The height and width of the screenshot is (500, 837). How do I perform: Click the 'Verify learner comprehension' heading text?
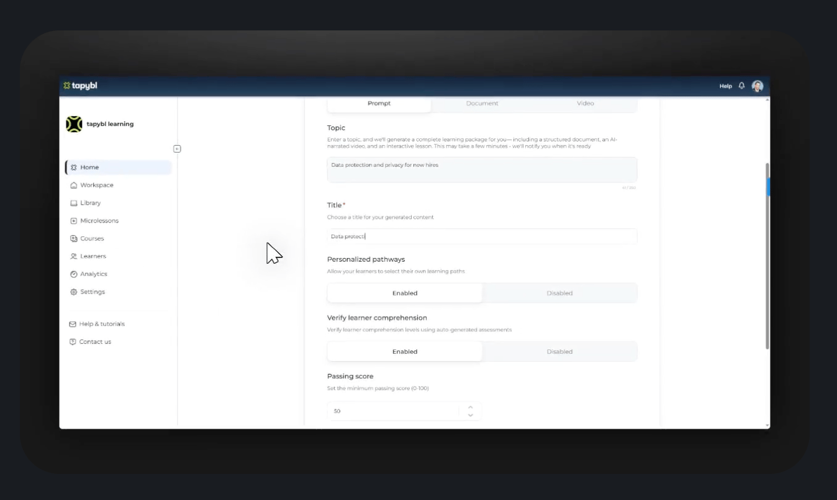coord(377,318)
